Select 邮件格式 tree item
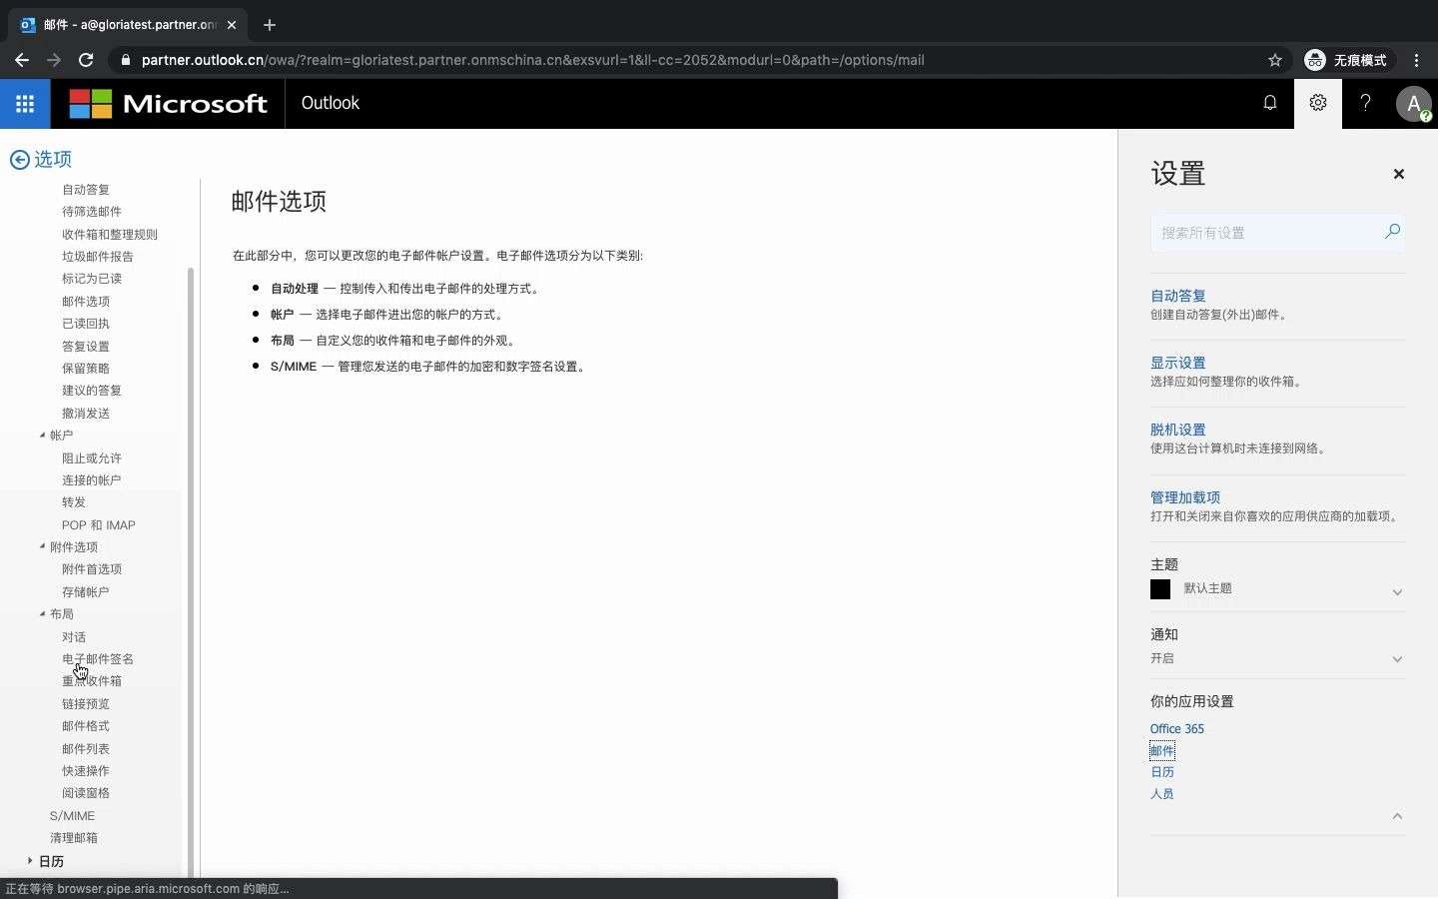Image resolution: width=1438 pixels, height=899 pixels. [x=86, y=726]
